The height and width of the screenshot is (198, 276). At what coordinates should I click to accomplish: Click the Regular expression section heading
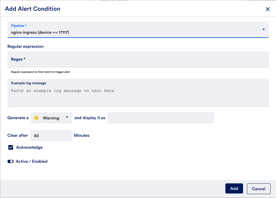coord(25,47)
